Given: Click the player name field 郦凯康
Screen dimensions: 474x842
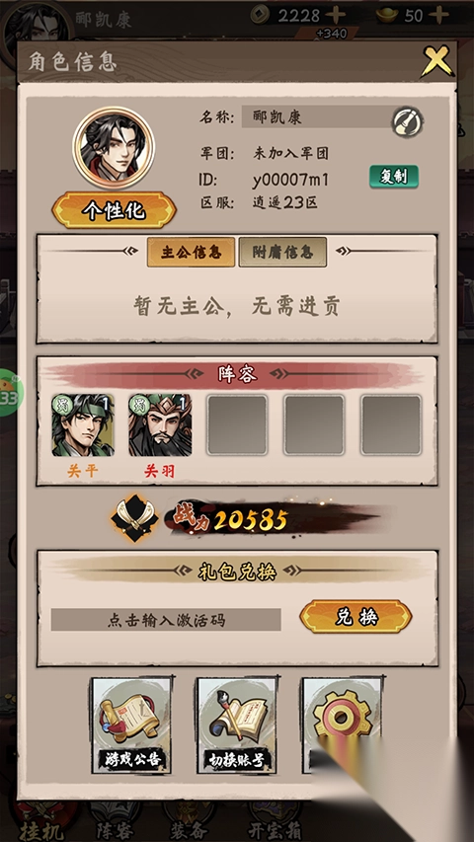Looking at the screenshot, I should click(317, 117).
